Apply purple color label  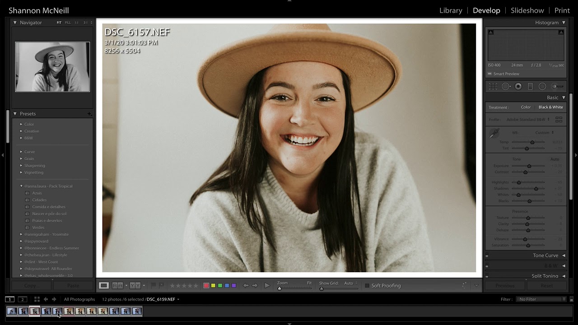233,286
